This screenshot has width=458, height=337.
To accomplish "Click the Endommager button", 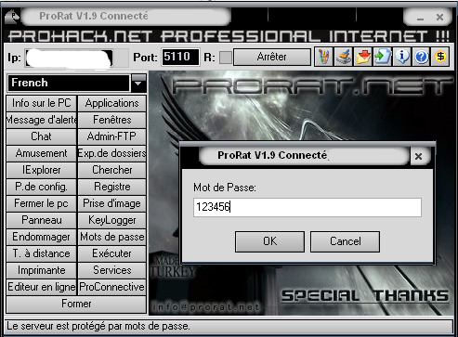I will point(42,237).
